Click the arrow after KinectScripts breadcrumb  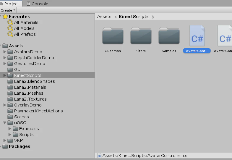click(153, 17)
